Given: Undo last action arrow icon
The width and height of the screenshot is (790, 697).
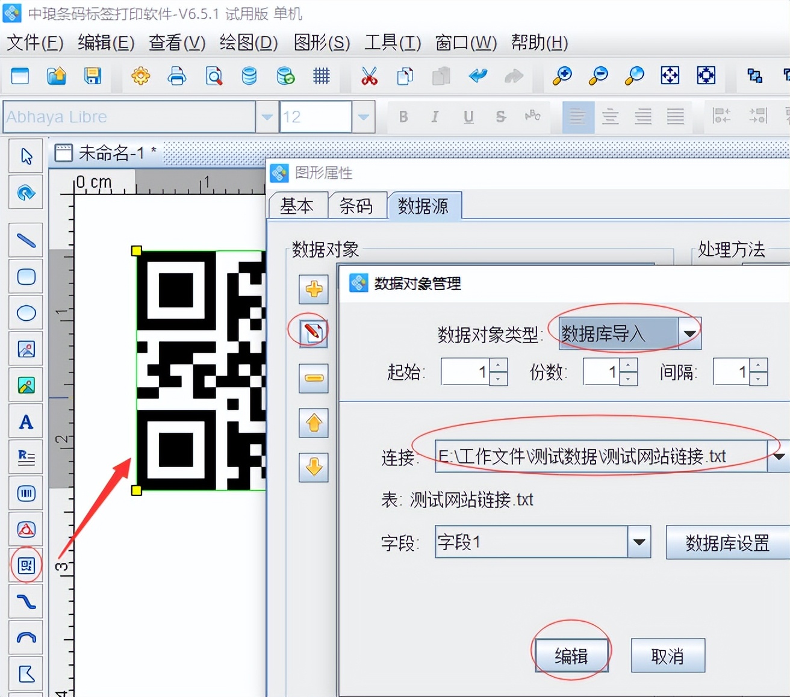Looking at the screenshot, I should click(477, 76).
